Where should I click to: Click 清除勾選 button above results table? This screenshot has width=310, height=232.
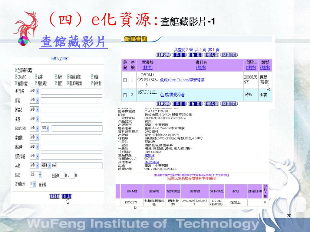pyautogui.click(x=212, y=55)
